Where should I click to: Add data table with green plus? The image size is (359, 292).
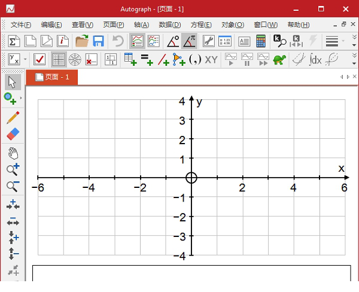[x=130, y=59]
